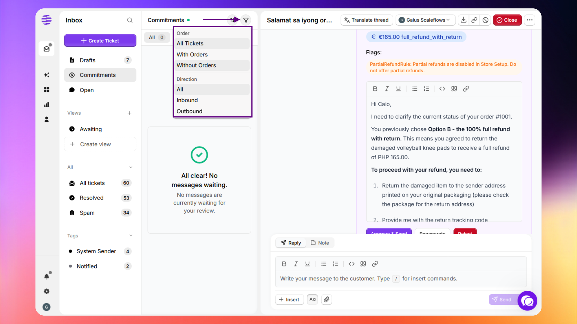Viewport: 577px width, 324px height.
Task: Toggle the Aa text formatting button
Action: pyautogui.click(x=313, y=299)
